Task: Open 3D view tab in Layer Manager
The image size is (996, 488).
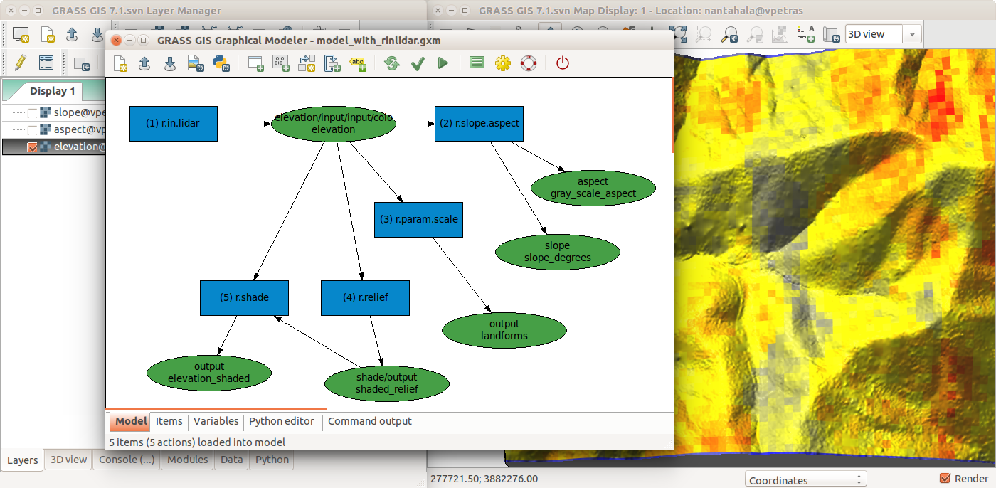Action: point(68,460)
